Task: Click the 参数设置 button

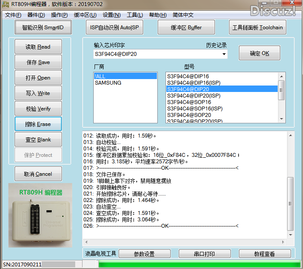Action: point(144,254)
